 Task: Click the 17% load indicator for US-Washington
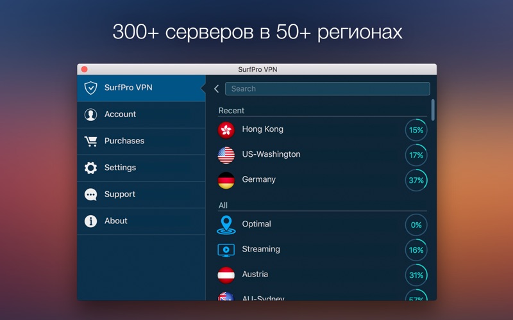point(416,155)
